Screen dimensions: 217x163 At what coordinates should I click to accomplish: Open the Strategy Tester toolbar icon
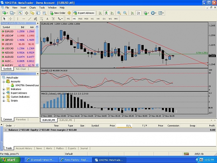44,13
